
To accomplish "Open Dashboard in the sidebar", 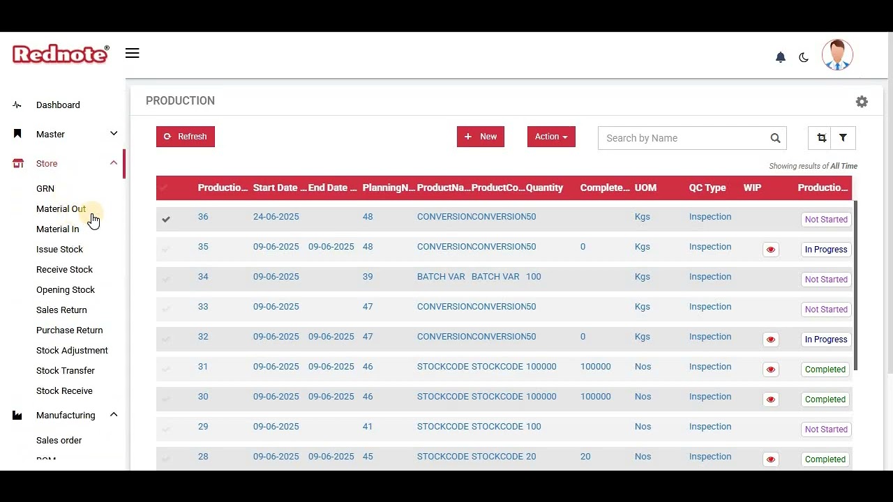I will 58,105.
